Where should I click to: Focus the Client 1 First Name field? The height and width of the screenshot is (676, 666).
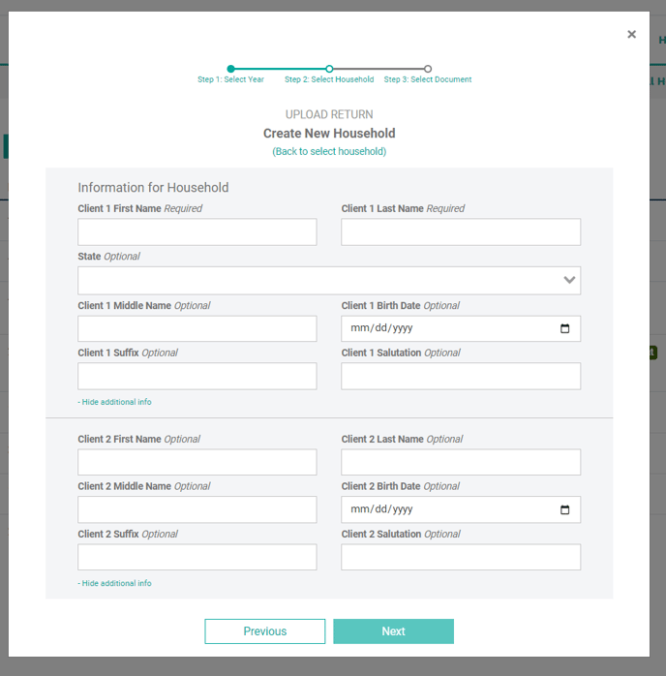click(197, 232)
